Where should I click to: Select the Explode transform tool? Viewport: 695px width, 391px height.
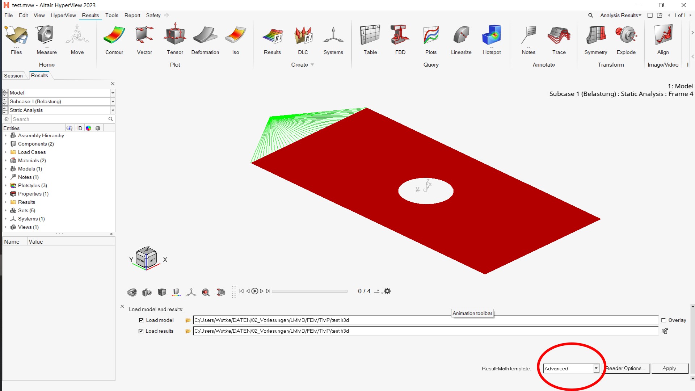tap(626, 35)
